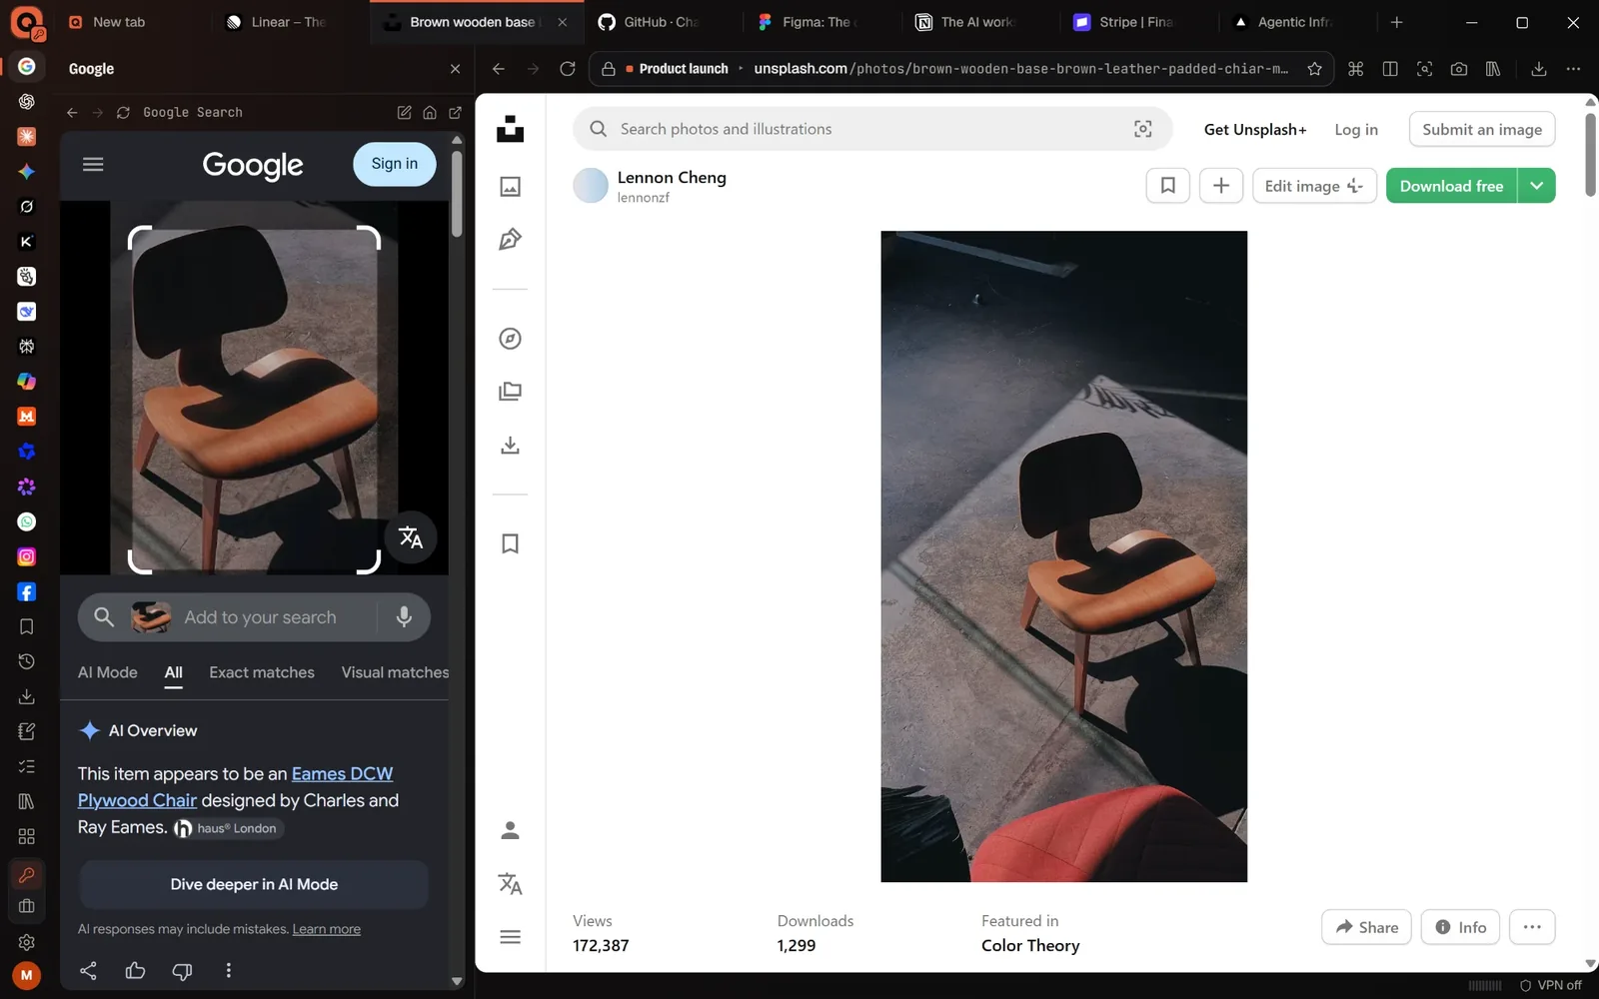Click the Share button below photo
1599x999 pixels.
tap(1366, 927)
